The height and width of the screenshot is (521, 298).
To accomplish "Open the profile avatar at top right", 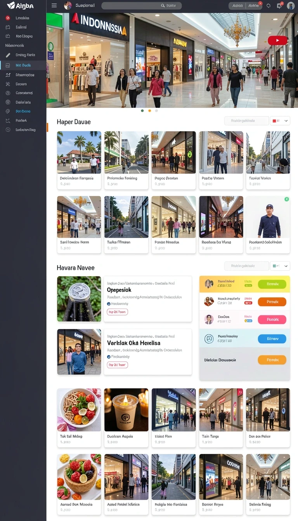I will (x=291, y=5).
